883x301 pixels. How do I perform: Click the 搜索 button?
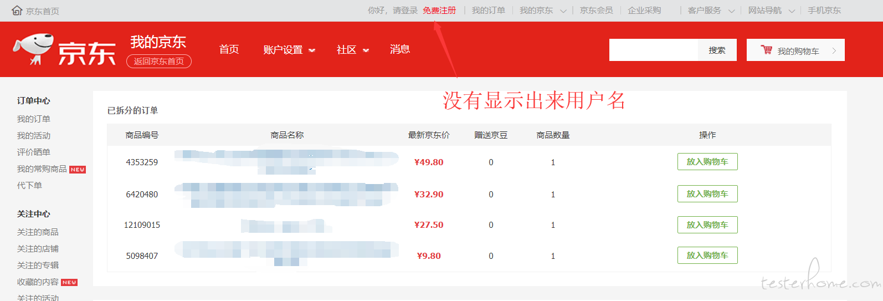point(717,50)
